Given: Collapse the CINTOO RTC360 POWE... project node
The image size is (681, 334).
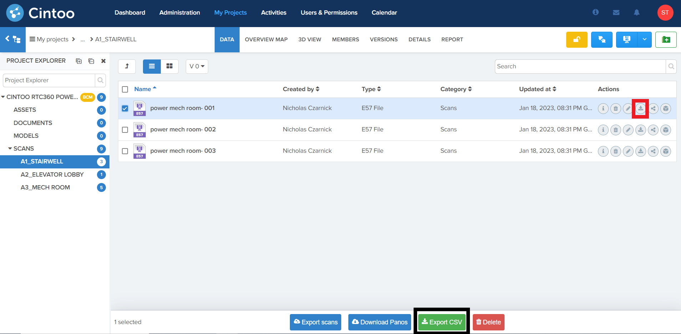Looking at the screenshot, I should (x=3, y=97).
